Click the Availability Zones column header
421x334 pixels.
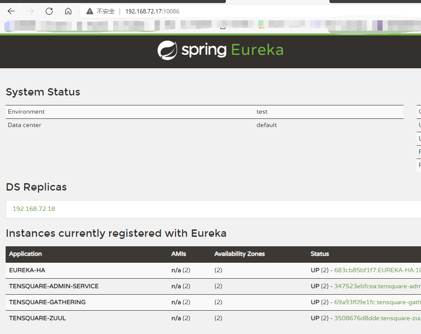pos(240,254)
